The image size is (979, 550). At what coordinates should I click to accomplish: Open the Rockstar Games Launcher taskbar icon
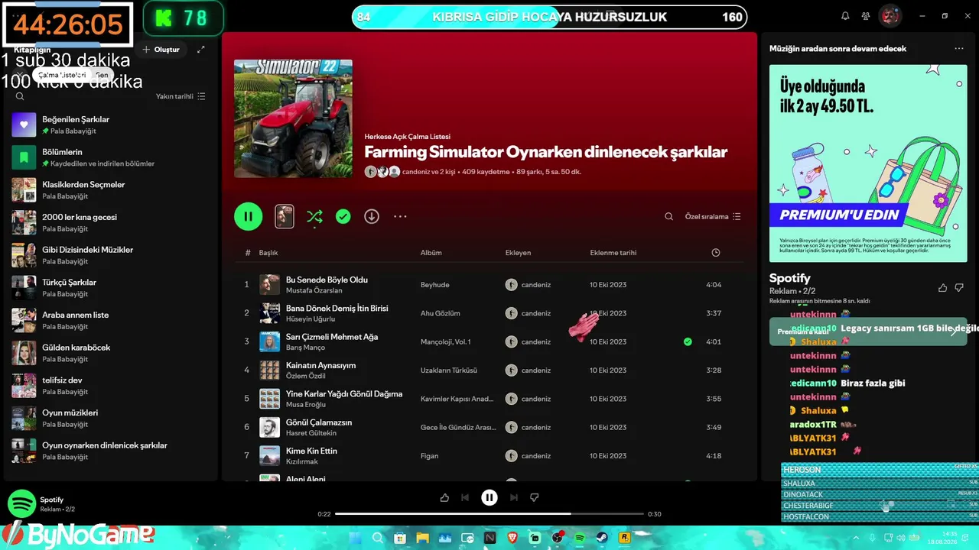coord(624,539)
